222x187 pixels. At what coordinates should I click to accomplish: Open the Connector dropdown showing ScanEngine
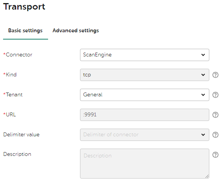[145, 55]
